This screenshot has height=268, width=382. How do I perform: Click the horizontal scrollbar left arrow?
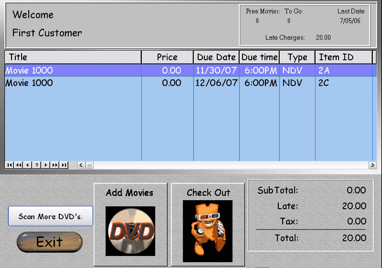pyautogui.click(x=81, y=165)
